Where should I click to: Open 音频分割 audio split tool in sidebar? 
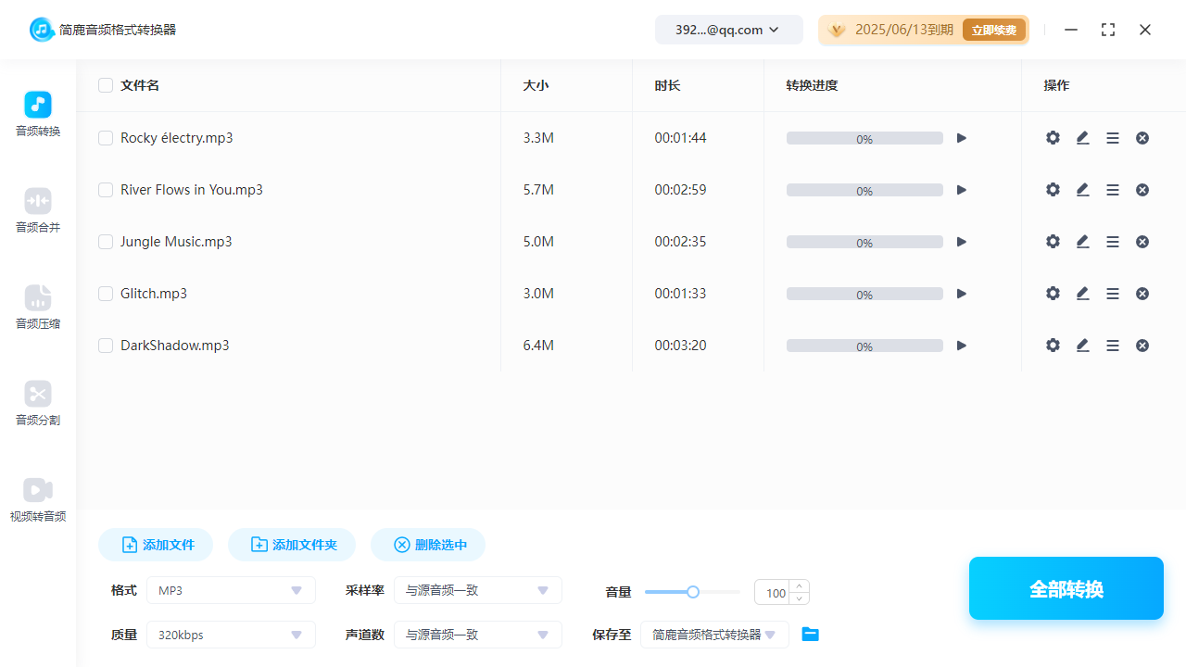38,403
